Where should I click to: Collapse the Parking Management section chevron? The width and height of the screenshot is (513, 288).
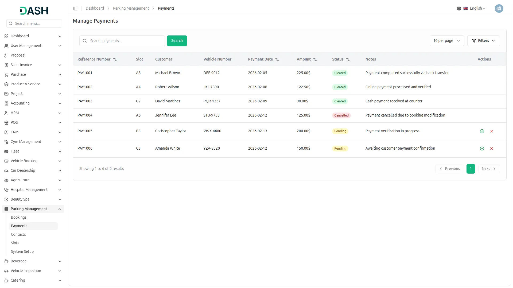[x=60, y=209]
